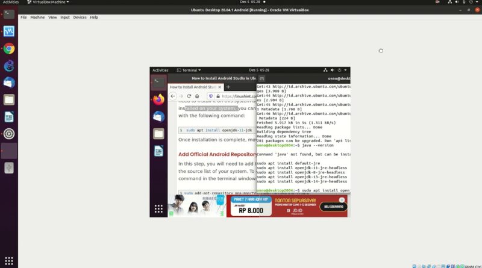
Task: Click sudo apt install default-jre line
Action: coord(289,163)
